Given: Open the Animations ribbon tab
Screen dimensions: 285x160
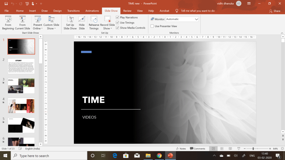Looking at the screenshot, I should tap(92, 11).
